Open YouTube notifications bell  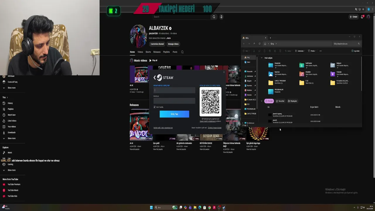tap(362, 17)
